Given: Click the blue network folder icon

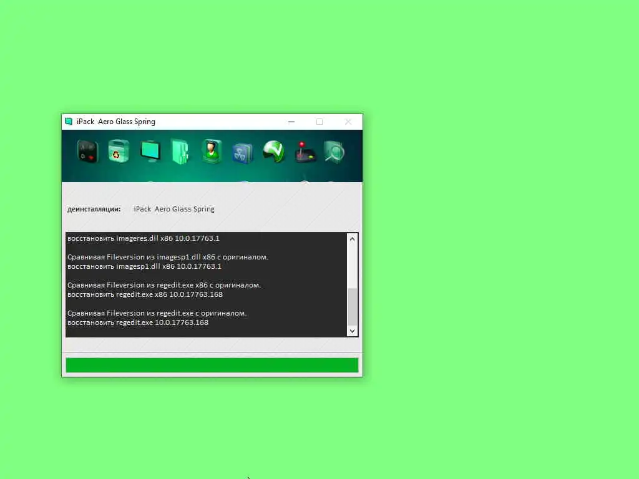Looking at the screenshot, I should (243, 153).
